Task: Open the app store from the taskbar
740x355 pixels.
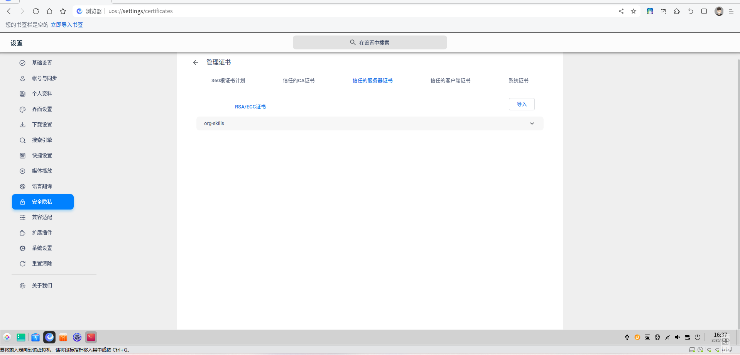Action: coord(63,337)
